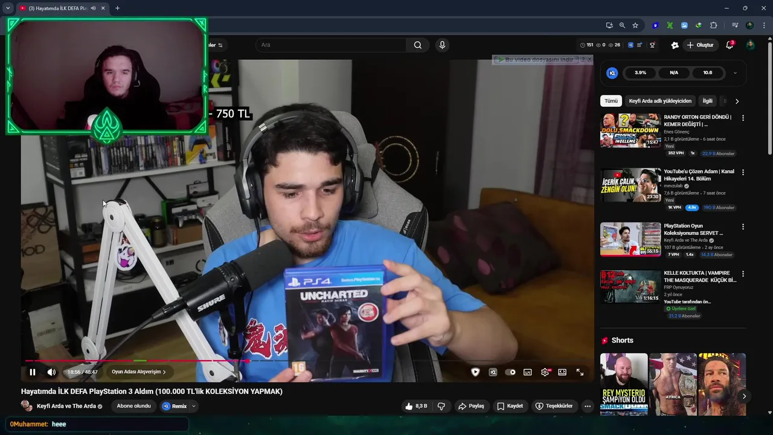This screenshot has height=435, width=773.
Task: Click the vidIQ icon in player controls
Action: click(x=493, y=372)
